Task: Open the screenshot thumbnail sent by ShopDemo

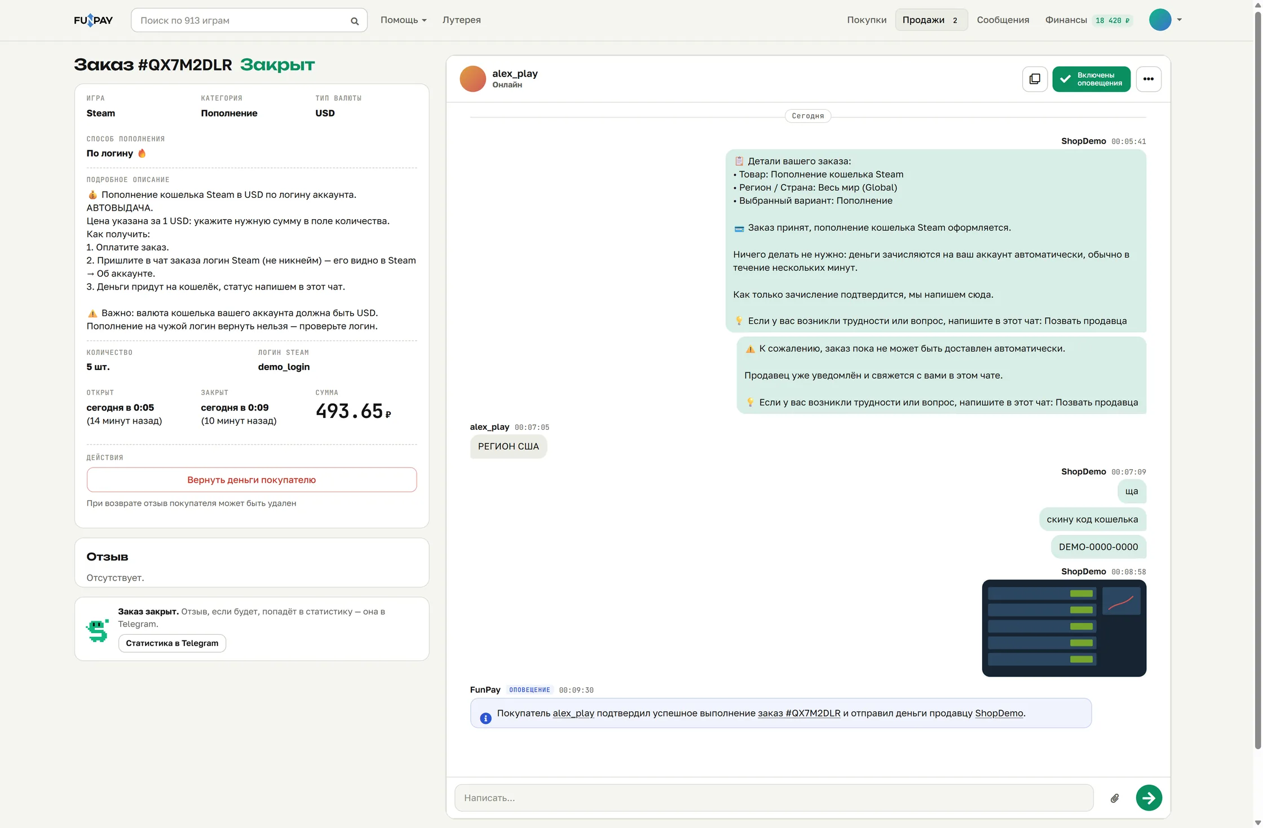Action: tap(1064, 628)
